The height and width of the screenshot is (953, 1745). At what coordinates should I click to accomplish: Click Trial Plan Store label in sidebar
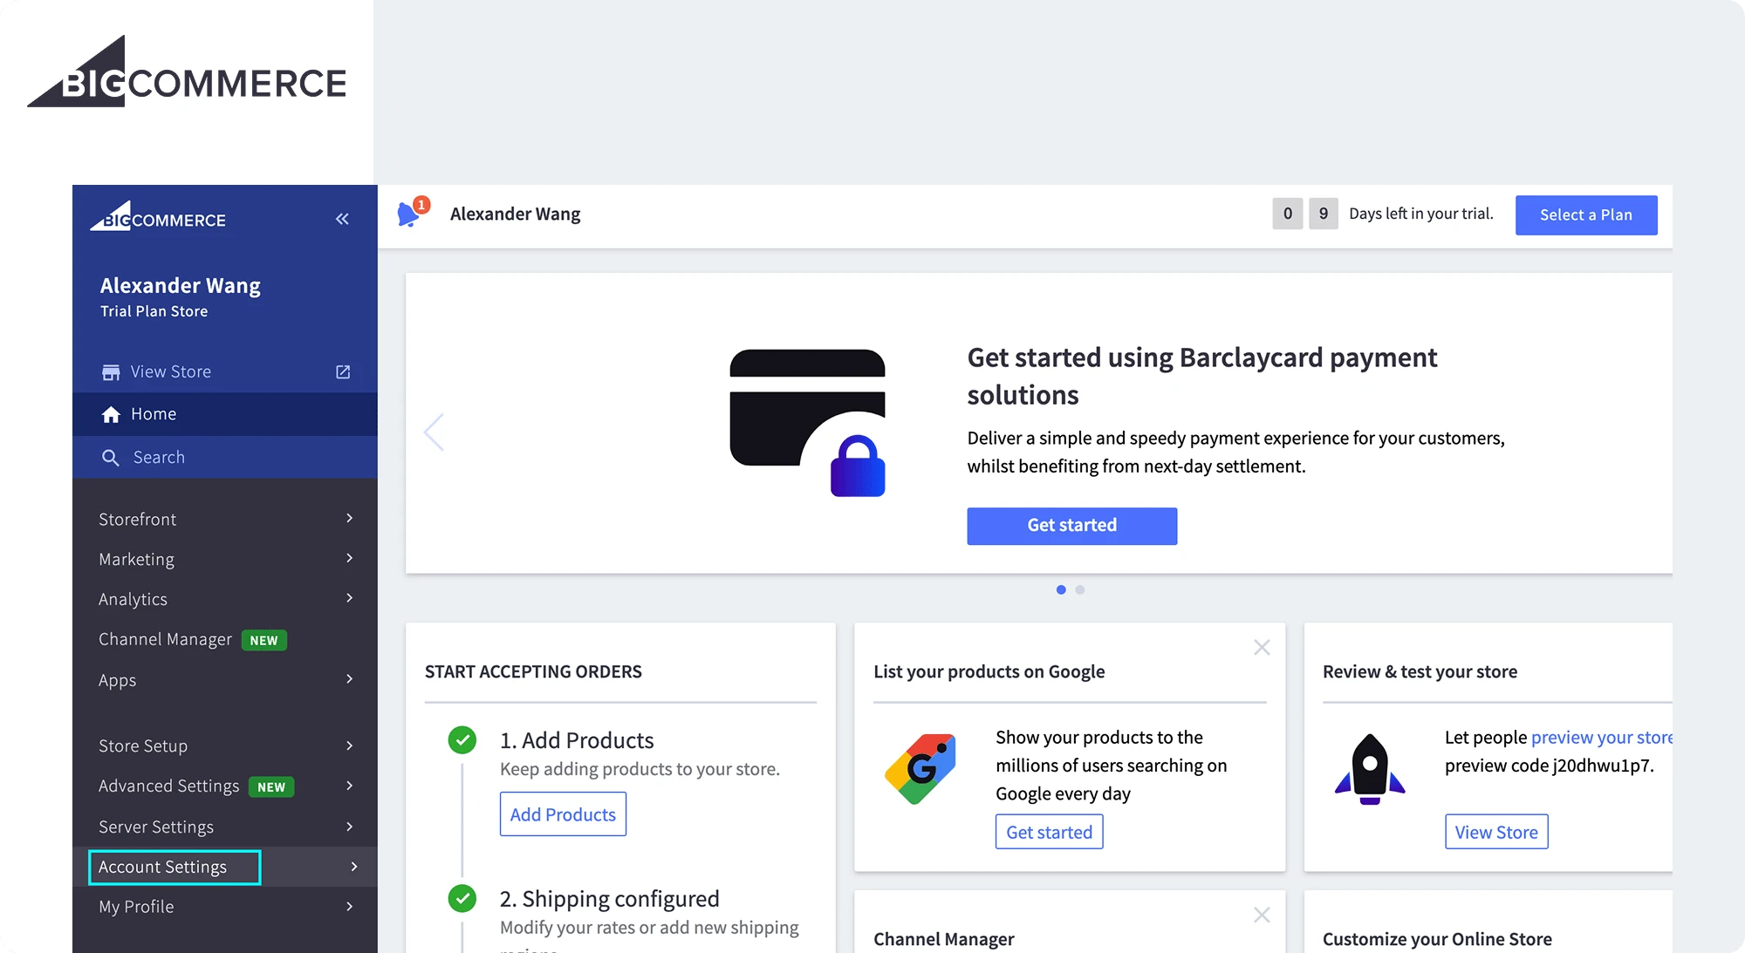coord(154,311)
